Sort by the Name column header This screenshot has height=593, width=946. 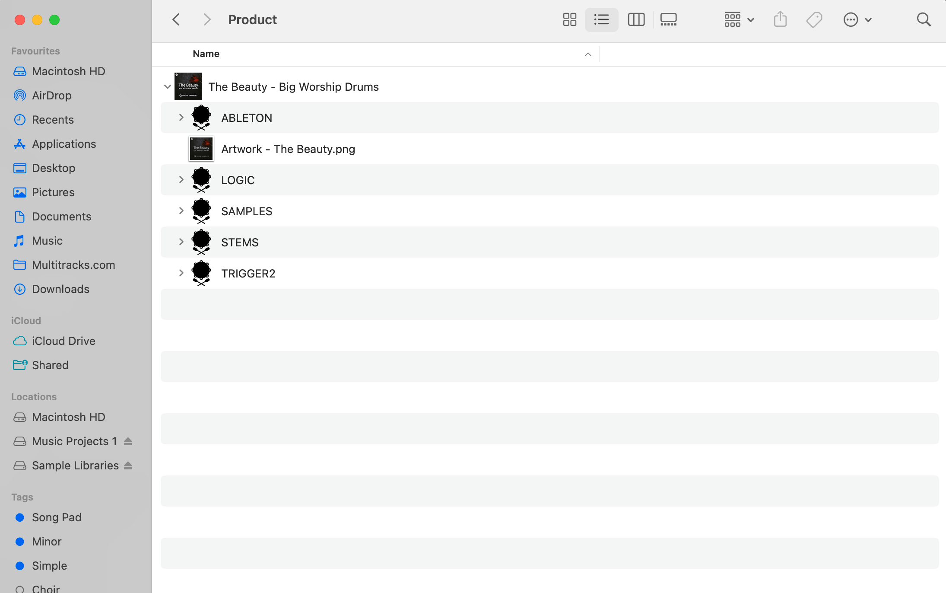(x=206, y=54)
